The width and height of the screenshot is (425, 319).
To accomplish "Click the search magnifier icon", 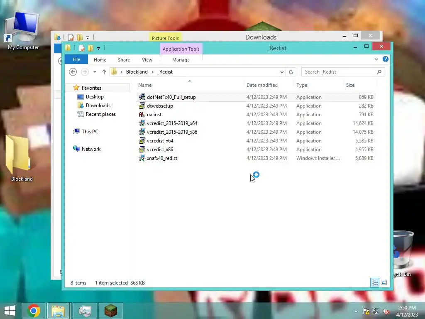I will 379,72.
